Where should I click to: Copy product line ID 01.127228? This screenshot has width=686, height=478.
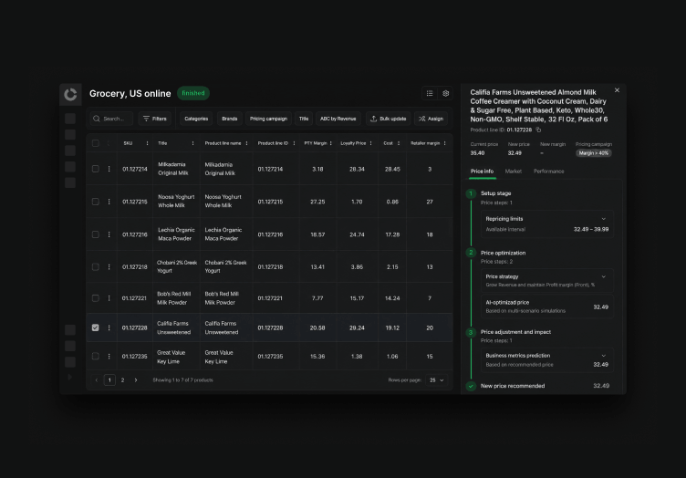(538, 130)
